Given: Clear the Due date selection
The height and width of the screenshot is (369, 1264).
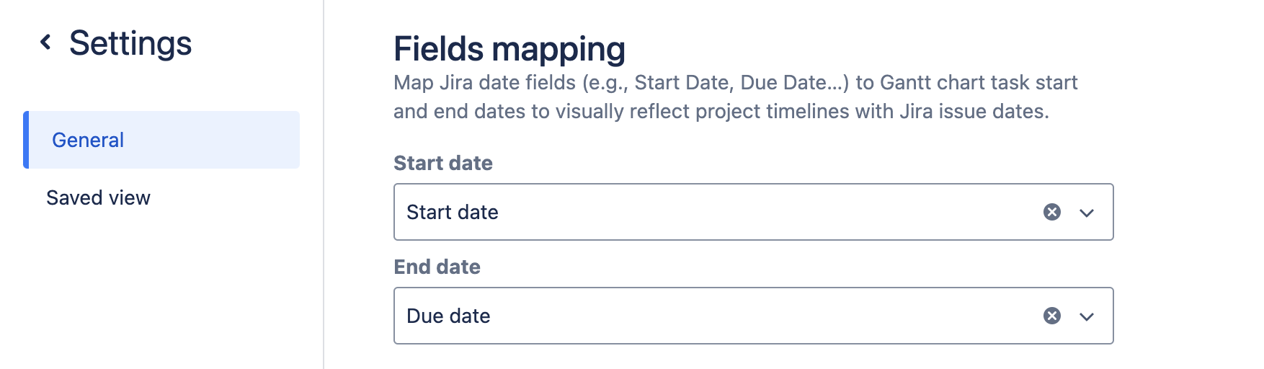Looking at the screenshot, I should tap(1052, 316).
